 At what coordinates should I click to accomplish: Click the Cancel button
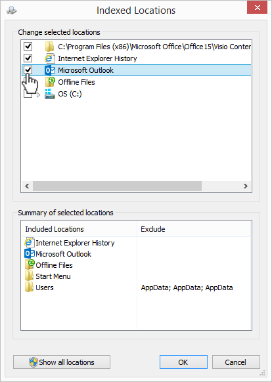point(236,362)
